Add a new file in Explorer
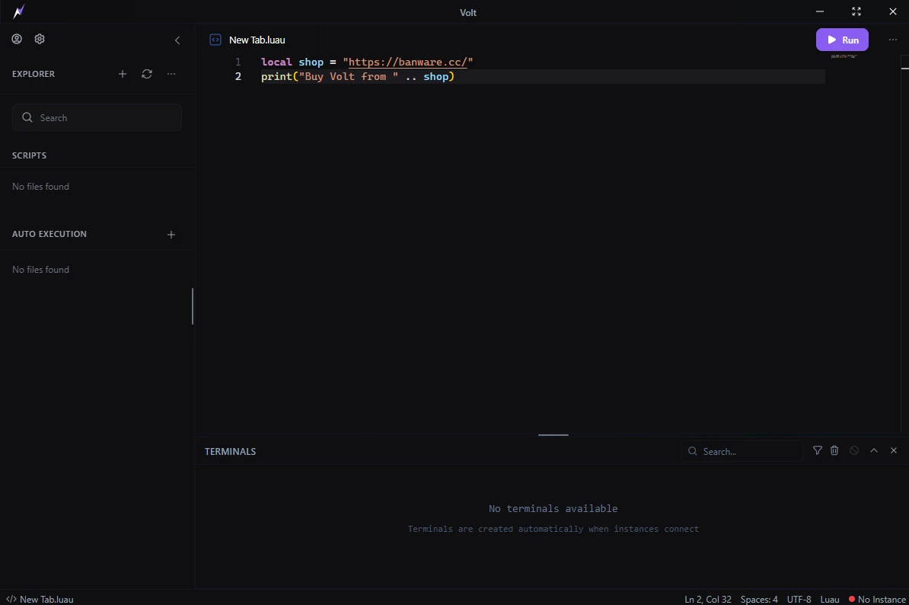909x605 pixels. [123, 74]
